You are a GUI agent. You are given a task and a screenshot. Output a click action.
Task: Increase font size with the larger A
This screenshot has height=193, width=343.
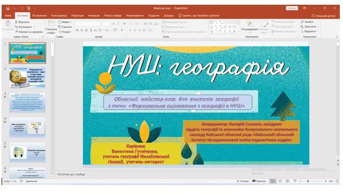click(114, 24)
